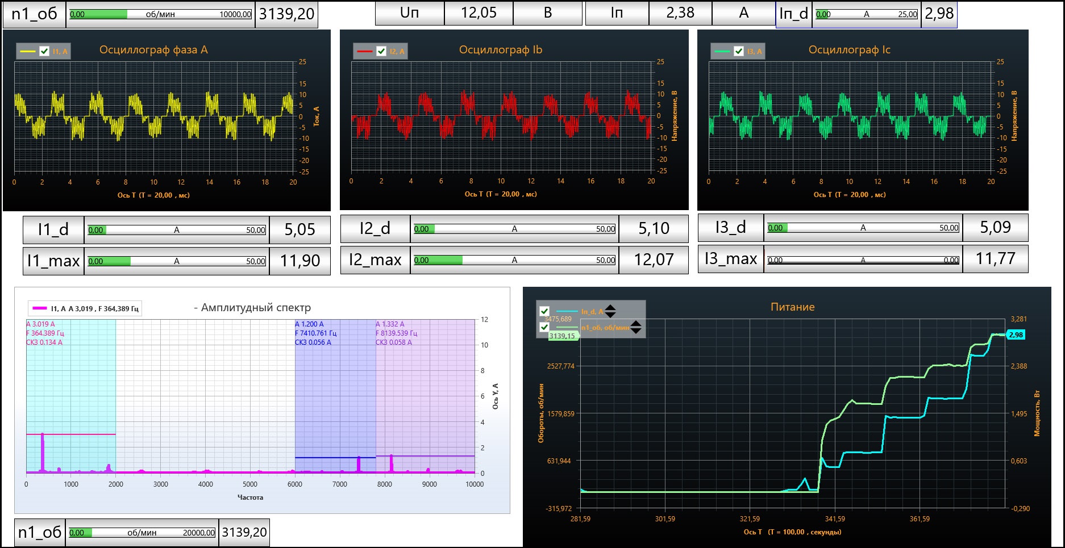Click the Амплитудный спектр chart title
The width and height of the screenshot is (1065, 548).
(256, 308)
